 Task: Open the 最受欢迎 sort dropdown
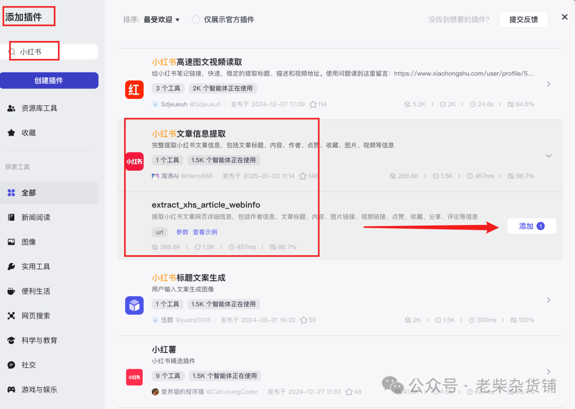(161, 20)
